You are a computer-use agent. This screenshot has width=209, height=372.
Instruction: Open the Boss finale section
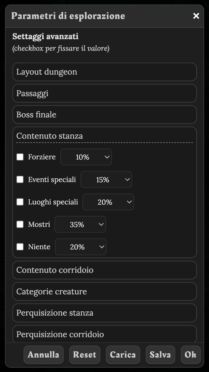click(x=104, y=115)
